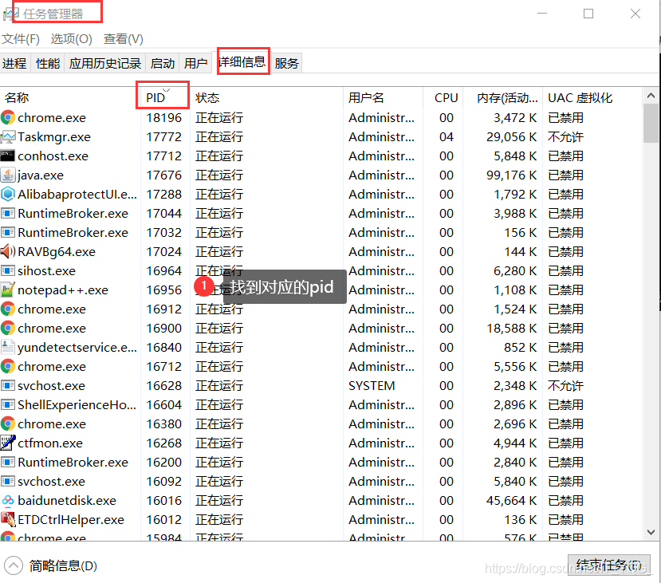Click the chrome.exe icon for PID 16712

(8, 366)
